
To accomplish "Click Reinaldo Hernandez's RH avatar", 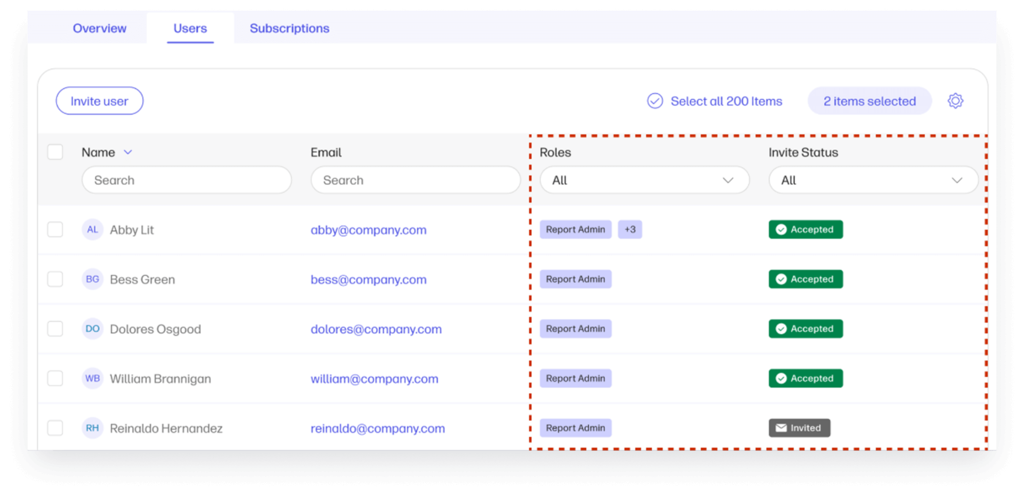I will point(92,428).
